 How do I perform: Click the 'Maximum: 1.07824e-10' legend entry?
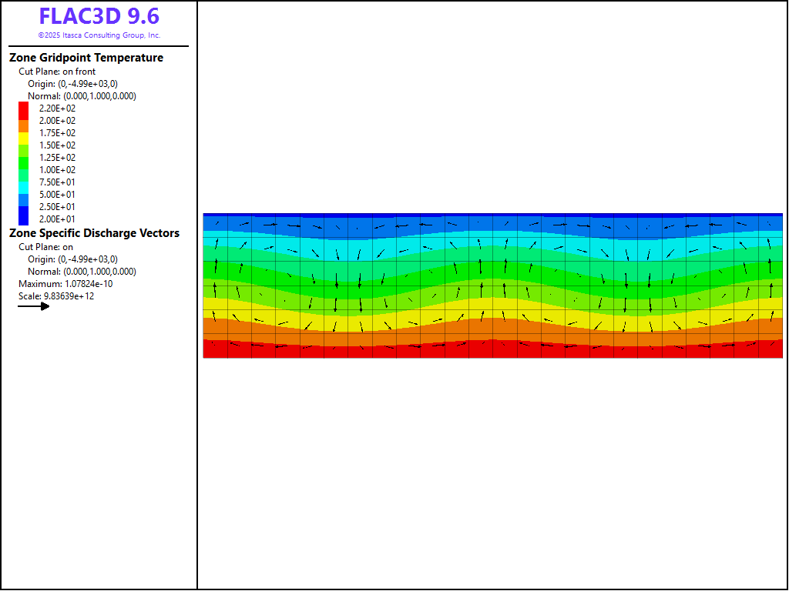pos(65,284)
